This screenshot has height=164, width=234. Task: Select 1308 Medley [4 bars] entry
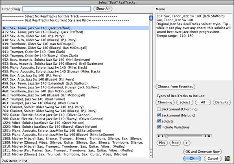(75, 138)
